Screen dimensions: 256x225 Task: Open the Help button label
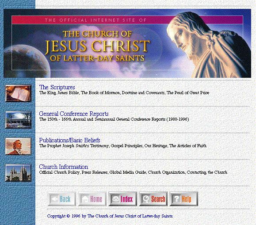pyautogui.click(x=187, y=199)
